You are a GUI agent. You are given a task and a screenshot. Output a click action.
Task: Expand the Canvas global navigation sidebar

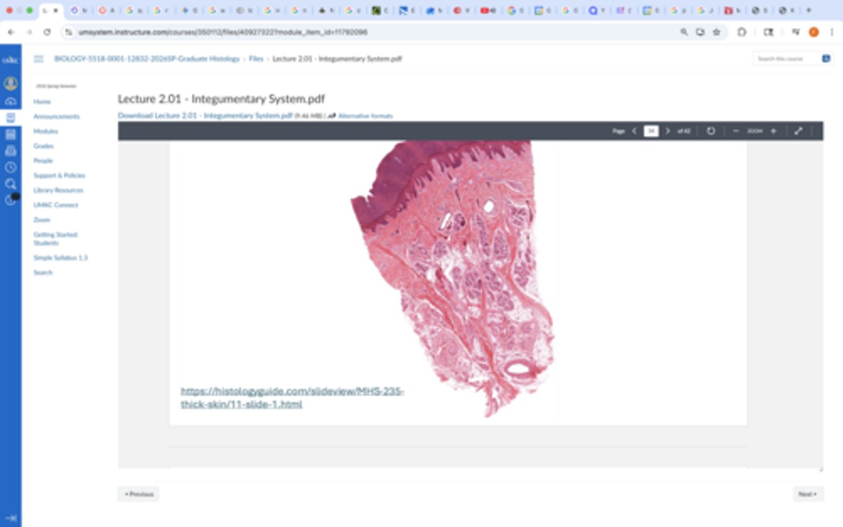11,518
